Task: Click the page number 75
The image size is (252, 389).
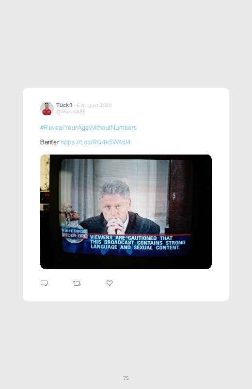Action: tap(126, 378)
